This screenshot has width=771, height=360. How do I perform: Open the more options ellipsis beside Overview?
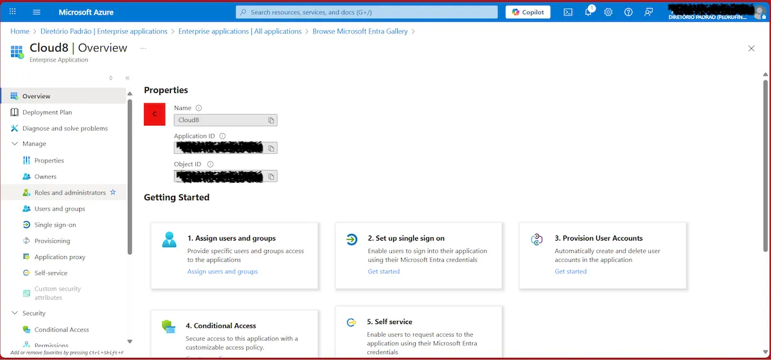click(x=143, y=48)
